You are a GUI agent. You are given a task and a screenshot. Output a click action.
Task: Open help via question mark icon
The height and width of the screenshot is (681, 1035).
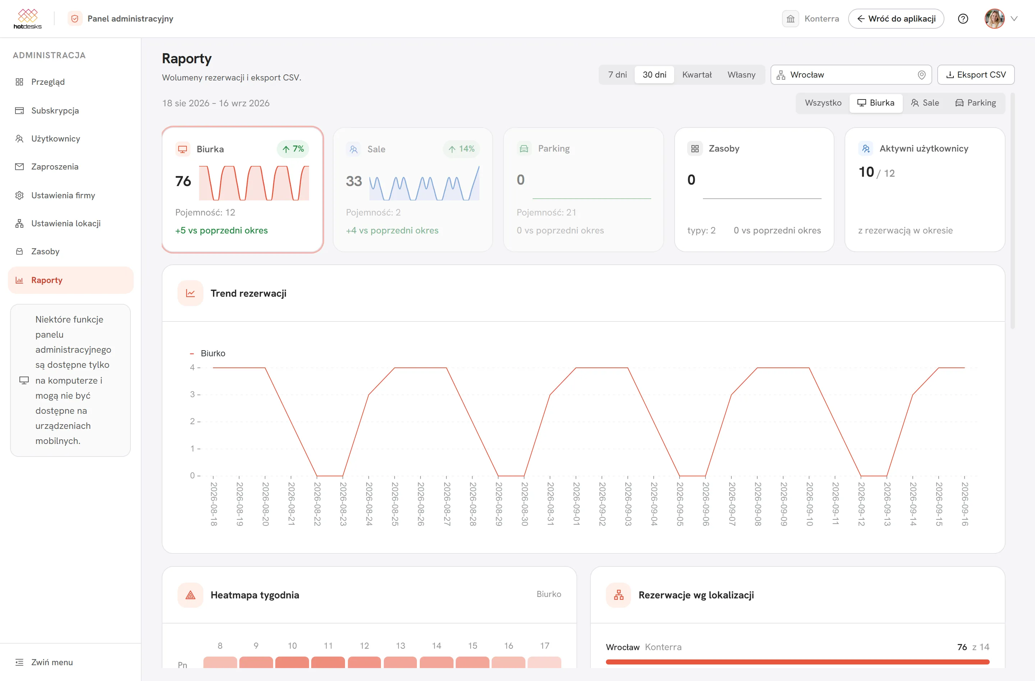tap(963, 19)
